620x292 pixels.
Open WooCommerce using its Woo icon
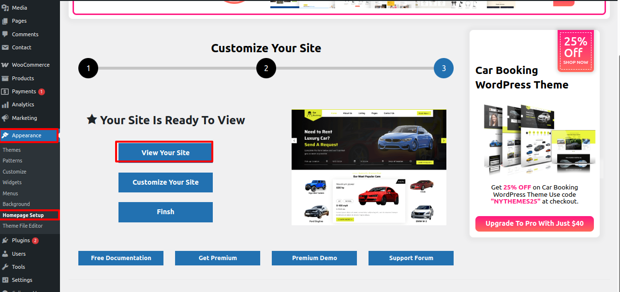(x=5, y=65)
